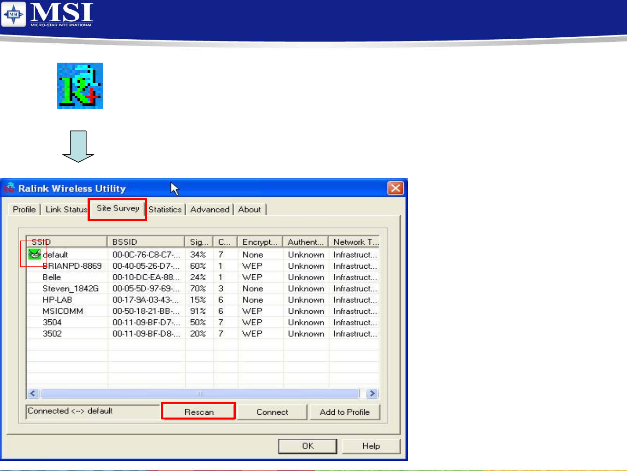Select the Steven_1842G network
This screenshot has height=471, width=627.
(x=203, y=288)
